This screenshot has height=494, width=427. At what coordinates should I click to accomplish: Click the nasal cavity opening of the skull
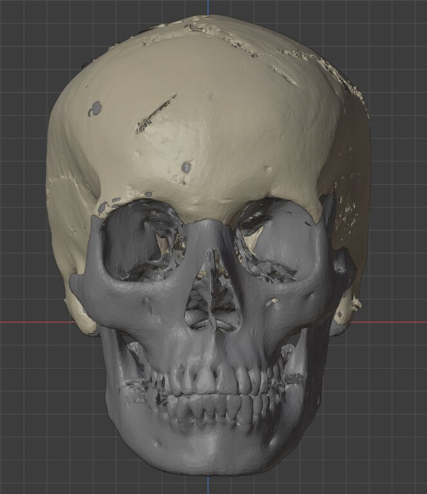click(211, 302)
